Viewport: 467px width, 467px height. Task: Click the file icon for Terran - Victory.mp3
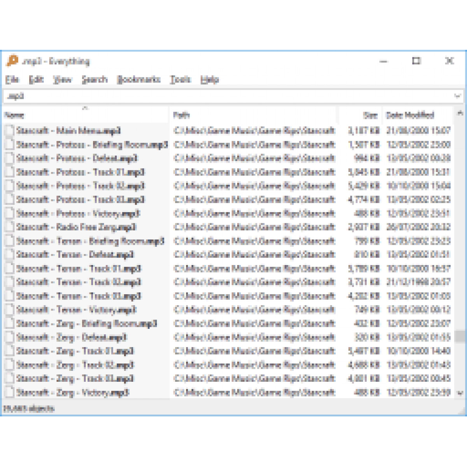pyautogui.click(x=10, y=310)
